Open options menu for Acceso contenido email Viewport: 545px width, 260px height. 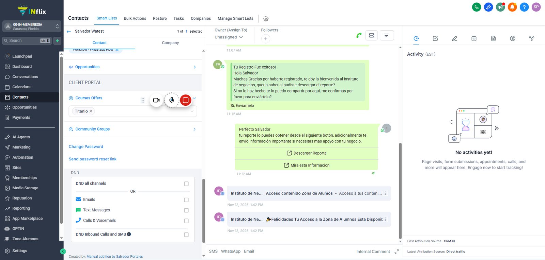pos(385,193)
